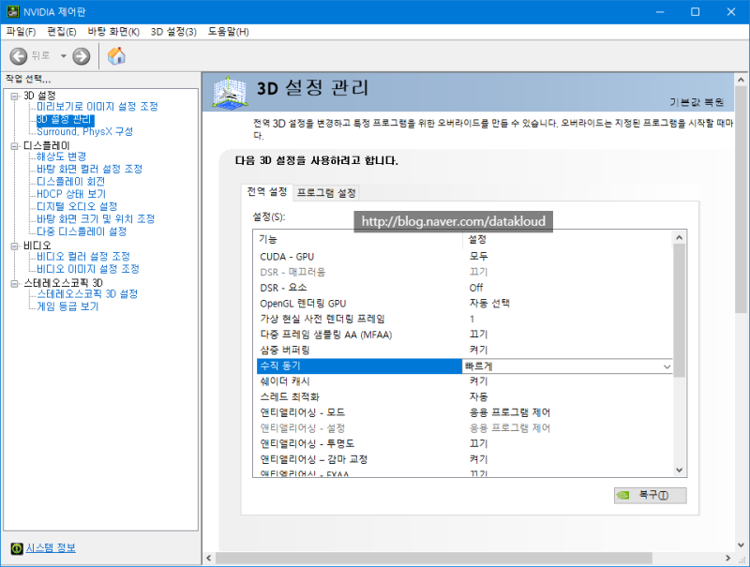Open 바탕 화면 크기 및 위치 조정
Viewport: 750px width, 567px height.
click(x=96, y=218)
